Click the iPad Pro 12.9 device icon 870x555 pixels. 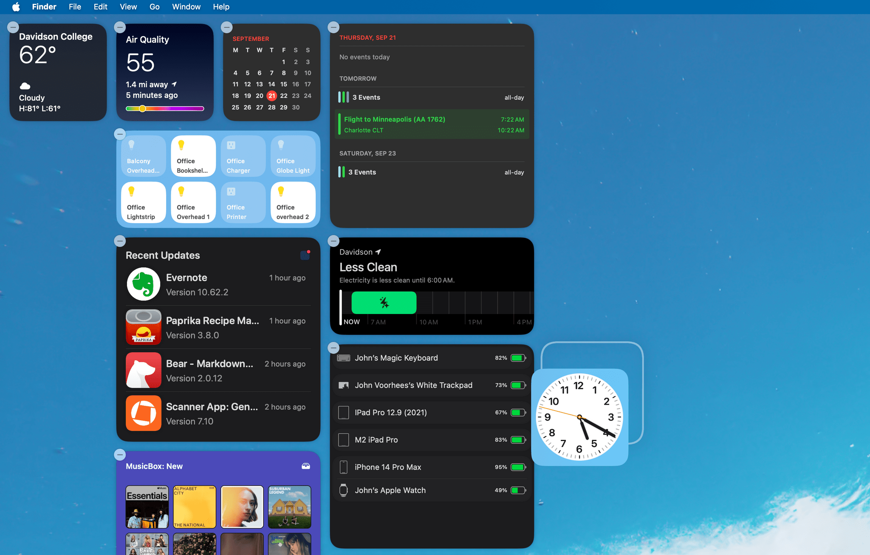click(x=343, y=412)
